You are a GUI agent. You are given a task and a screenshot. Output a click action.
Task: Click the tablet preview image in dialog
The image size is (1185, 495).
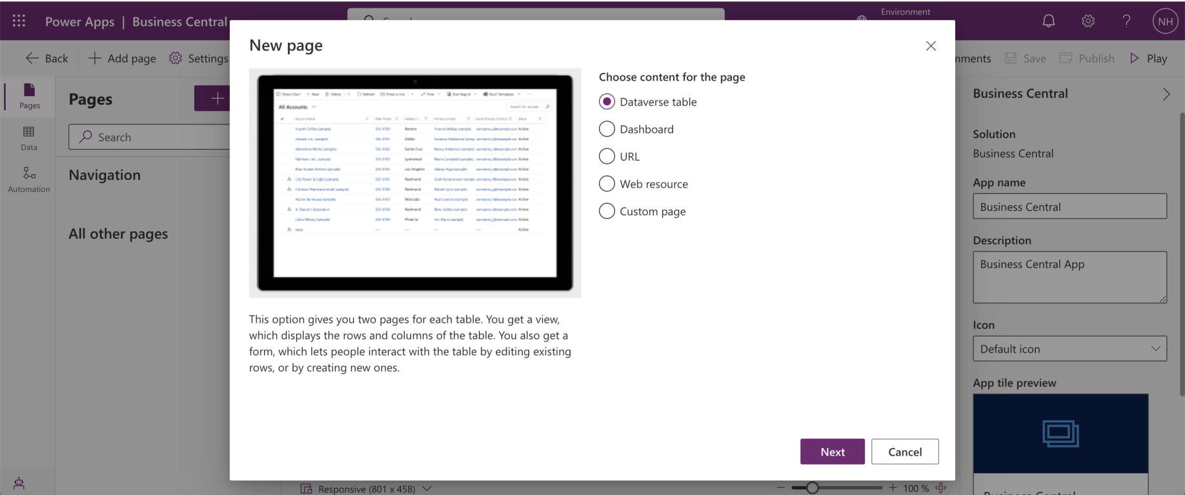pyautogui.click(x=415, y=183)
